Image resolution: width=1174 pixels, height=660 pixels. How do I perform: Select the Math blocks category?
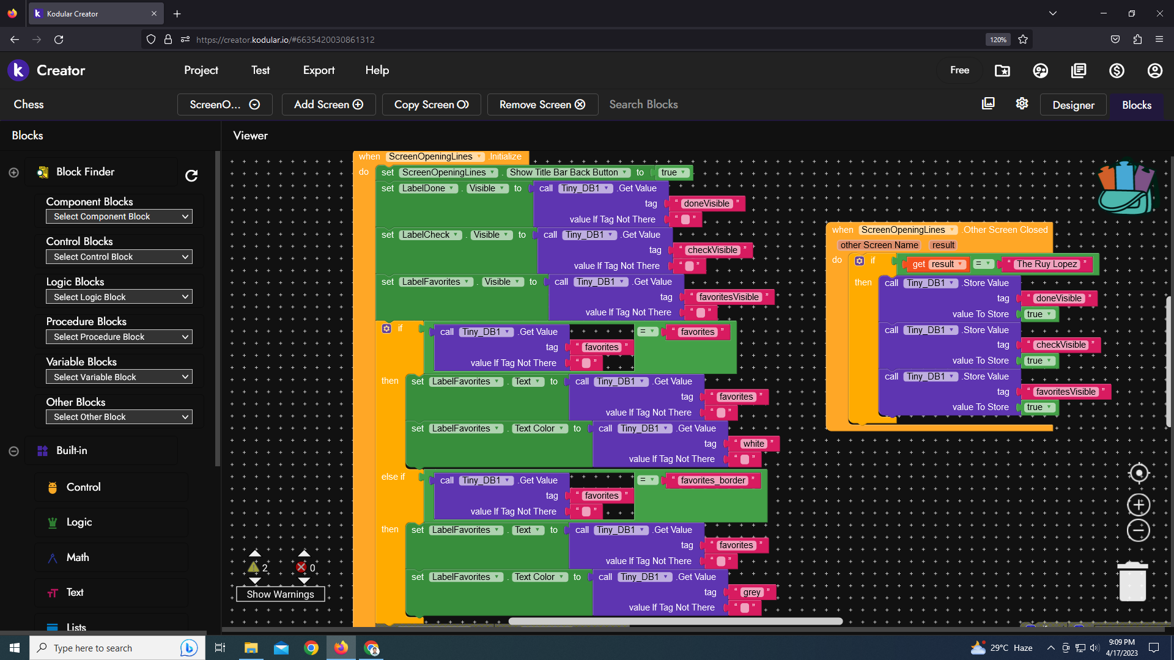111,557
